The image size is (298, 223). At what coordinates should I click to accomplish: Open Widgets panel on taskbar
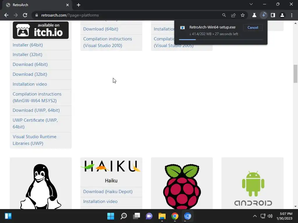(8, 216)
